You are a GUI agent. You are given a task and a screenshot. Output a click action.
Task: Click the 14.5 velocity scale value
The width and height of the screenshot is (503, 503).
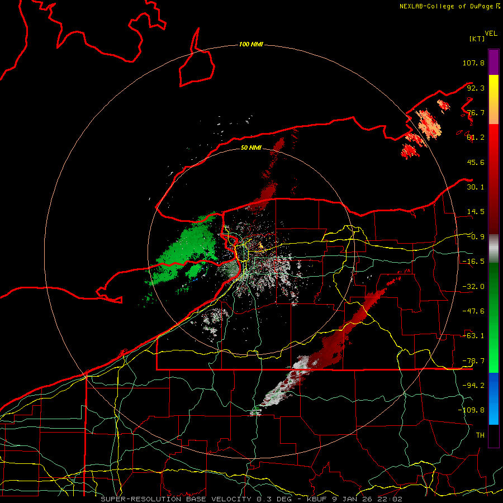(476, 212)
